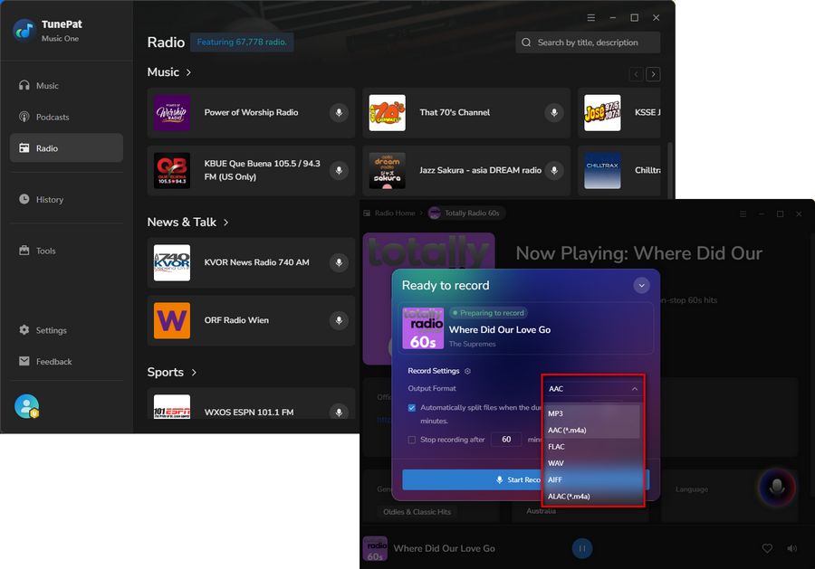Choose MP3 output format

[592, 413]
